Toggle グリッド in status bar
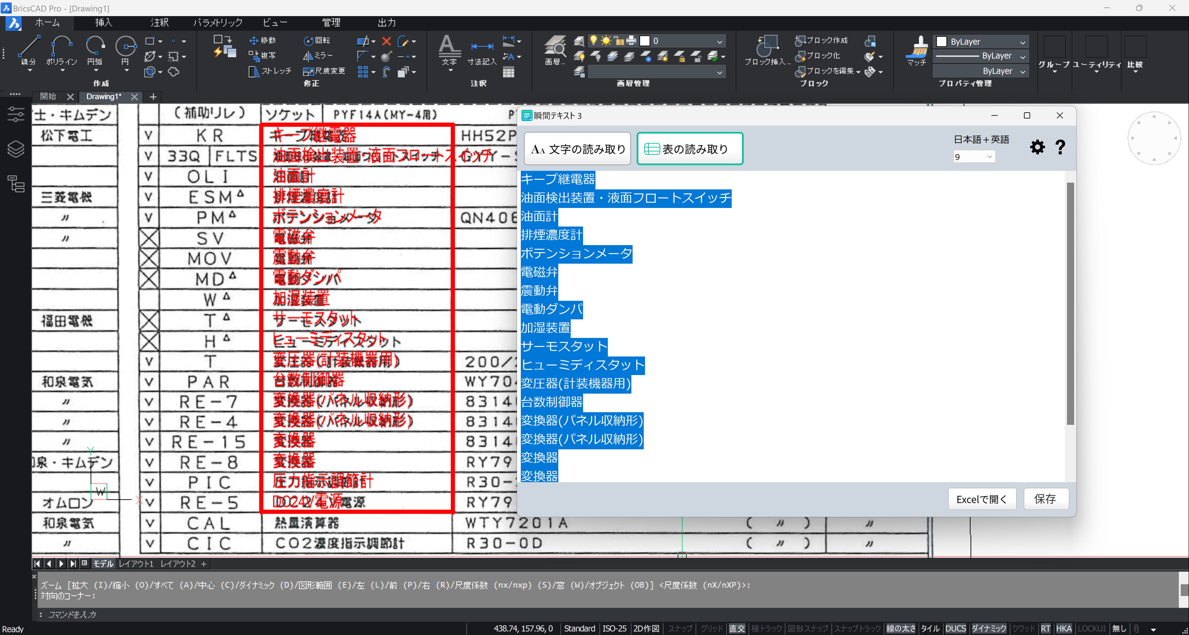The image size is (1189, 635). pyautogui.click(x=711, y=629)
